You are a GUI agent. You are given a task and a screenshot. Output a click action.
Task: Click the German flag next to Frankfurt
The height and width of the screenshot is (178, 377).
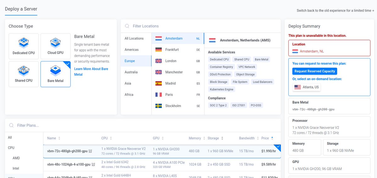point(159,50)
